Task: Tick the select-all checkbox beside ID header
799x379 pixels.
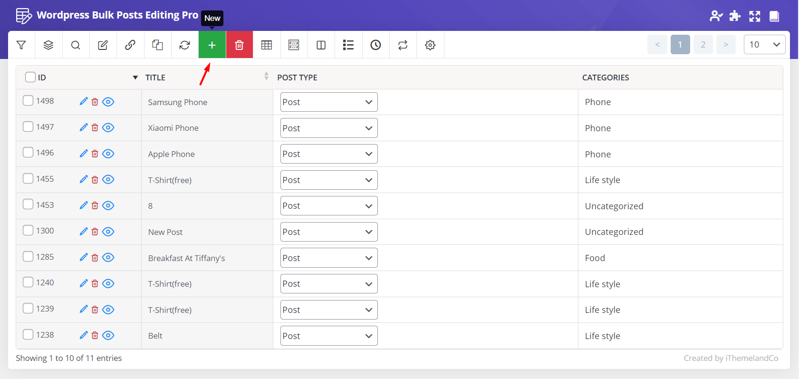Action: (x=30, y=77)
